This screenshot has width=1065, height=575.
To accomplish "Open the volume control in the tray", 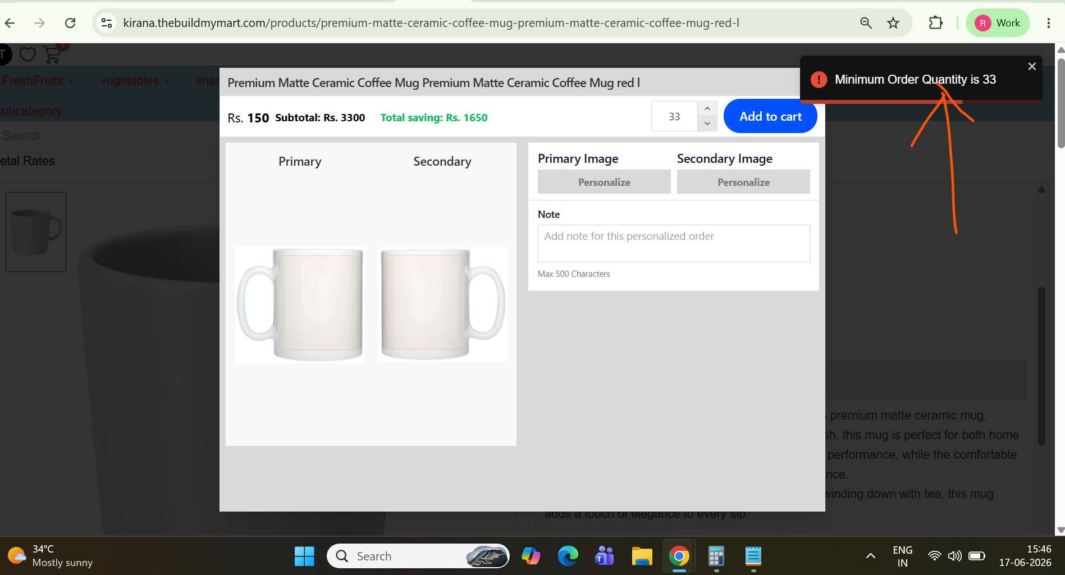I will click(x=954, y=556).
